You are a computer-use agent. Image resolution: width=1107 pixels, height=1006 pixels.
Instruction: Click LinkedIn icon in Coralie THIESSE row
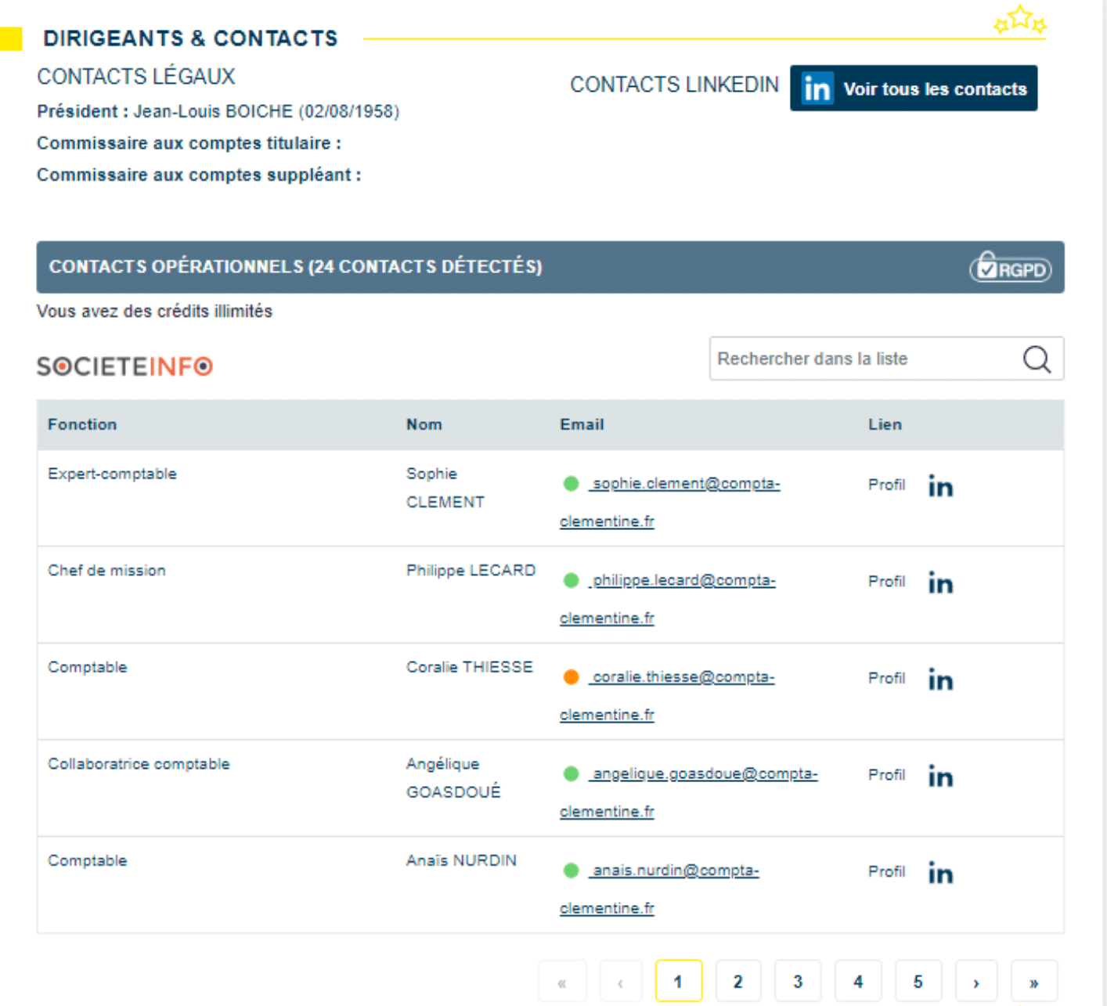(x=939, y=680)
